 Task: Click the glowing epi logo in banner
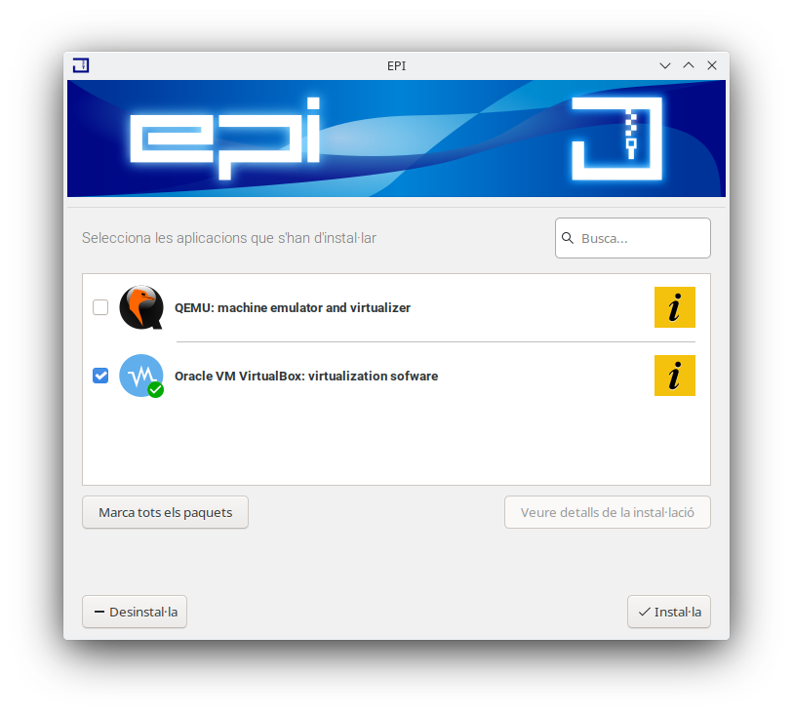(x=225, y=139)
